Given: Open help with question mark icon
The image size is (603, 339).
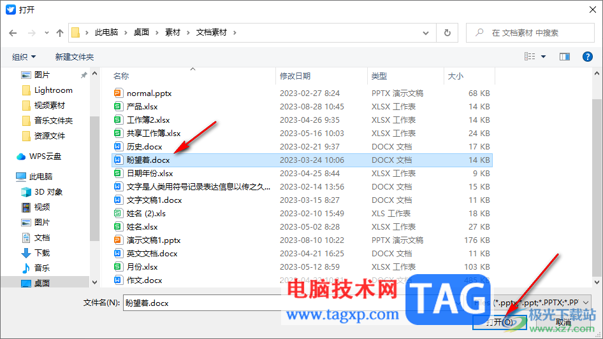Looking at the screenshot, I should click(x=587, y=57).
